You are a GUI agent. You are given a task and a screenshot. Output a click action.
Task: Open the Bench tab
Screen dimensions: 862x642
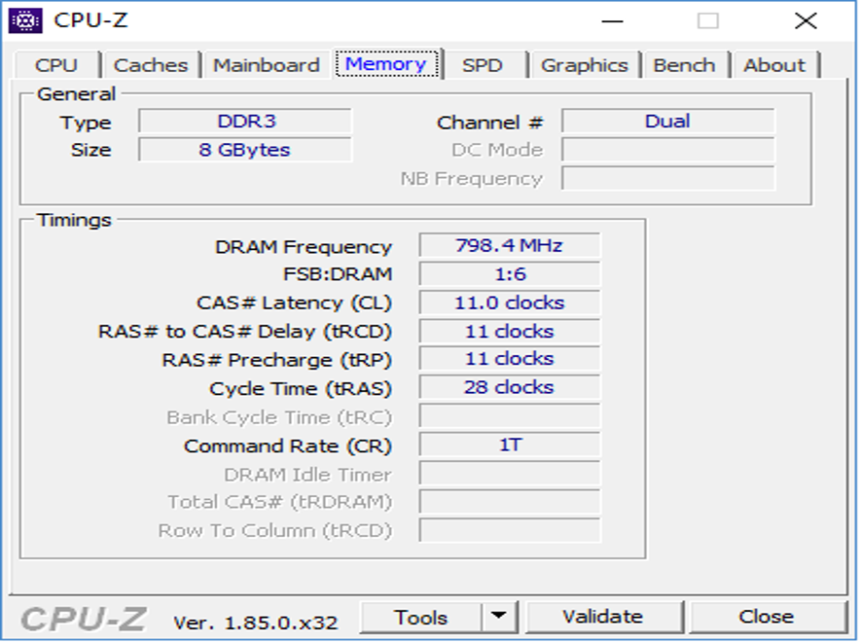(684, 65)
